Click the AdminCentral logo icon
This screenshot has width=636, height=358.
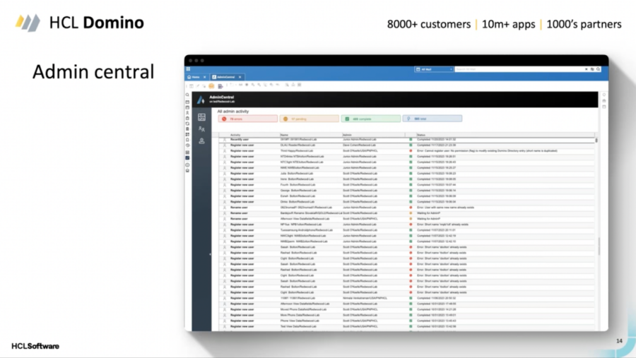(x=201, y=100)
